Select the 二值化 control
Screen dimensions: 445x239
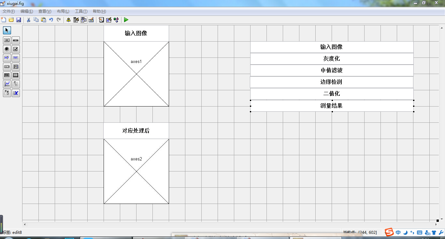click(332, 94)
